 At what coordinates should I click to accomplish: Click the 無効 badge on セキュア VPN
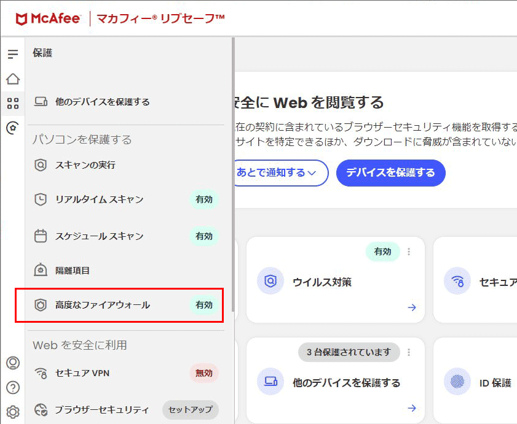click(x=204, y=373)
